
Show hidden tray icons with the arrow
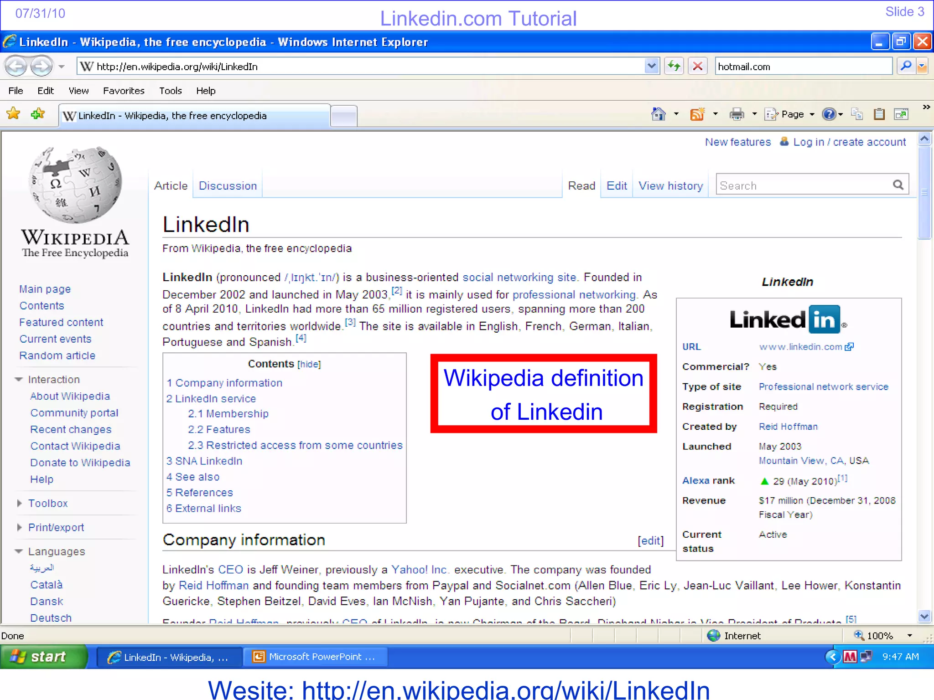pyautogui.click(x=832, y=657)
